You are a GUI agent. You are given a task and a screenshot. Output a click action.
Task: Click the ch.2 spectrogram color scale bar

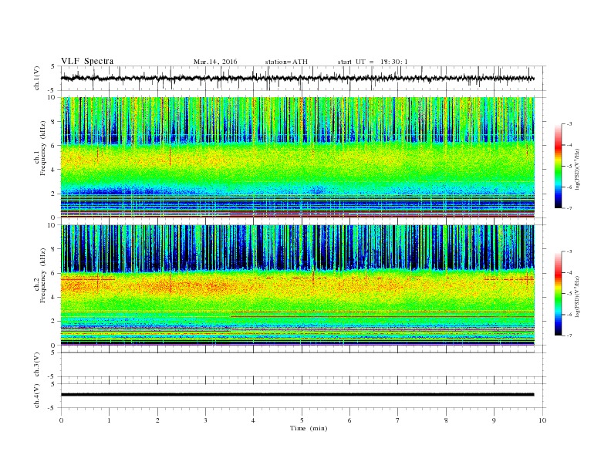[559, 293]
